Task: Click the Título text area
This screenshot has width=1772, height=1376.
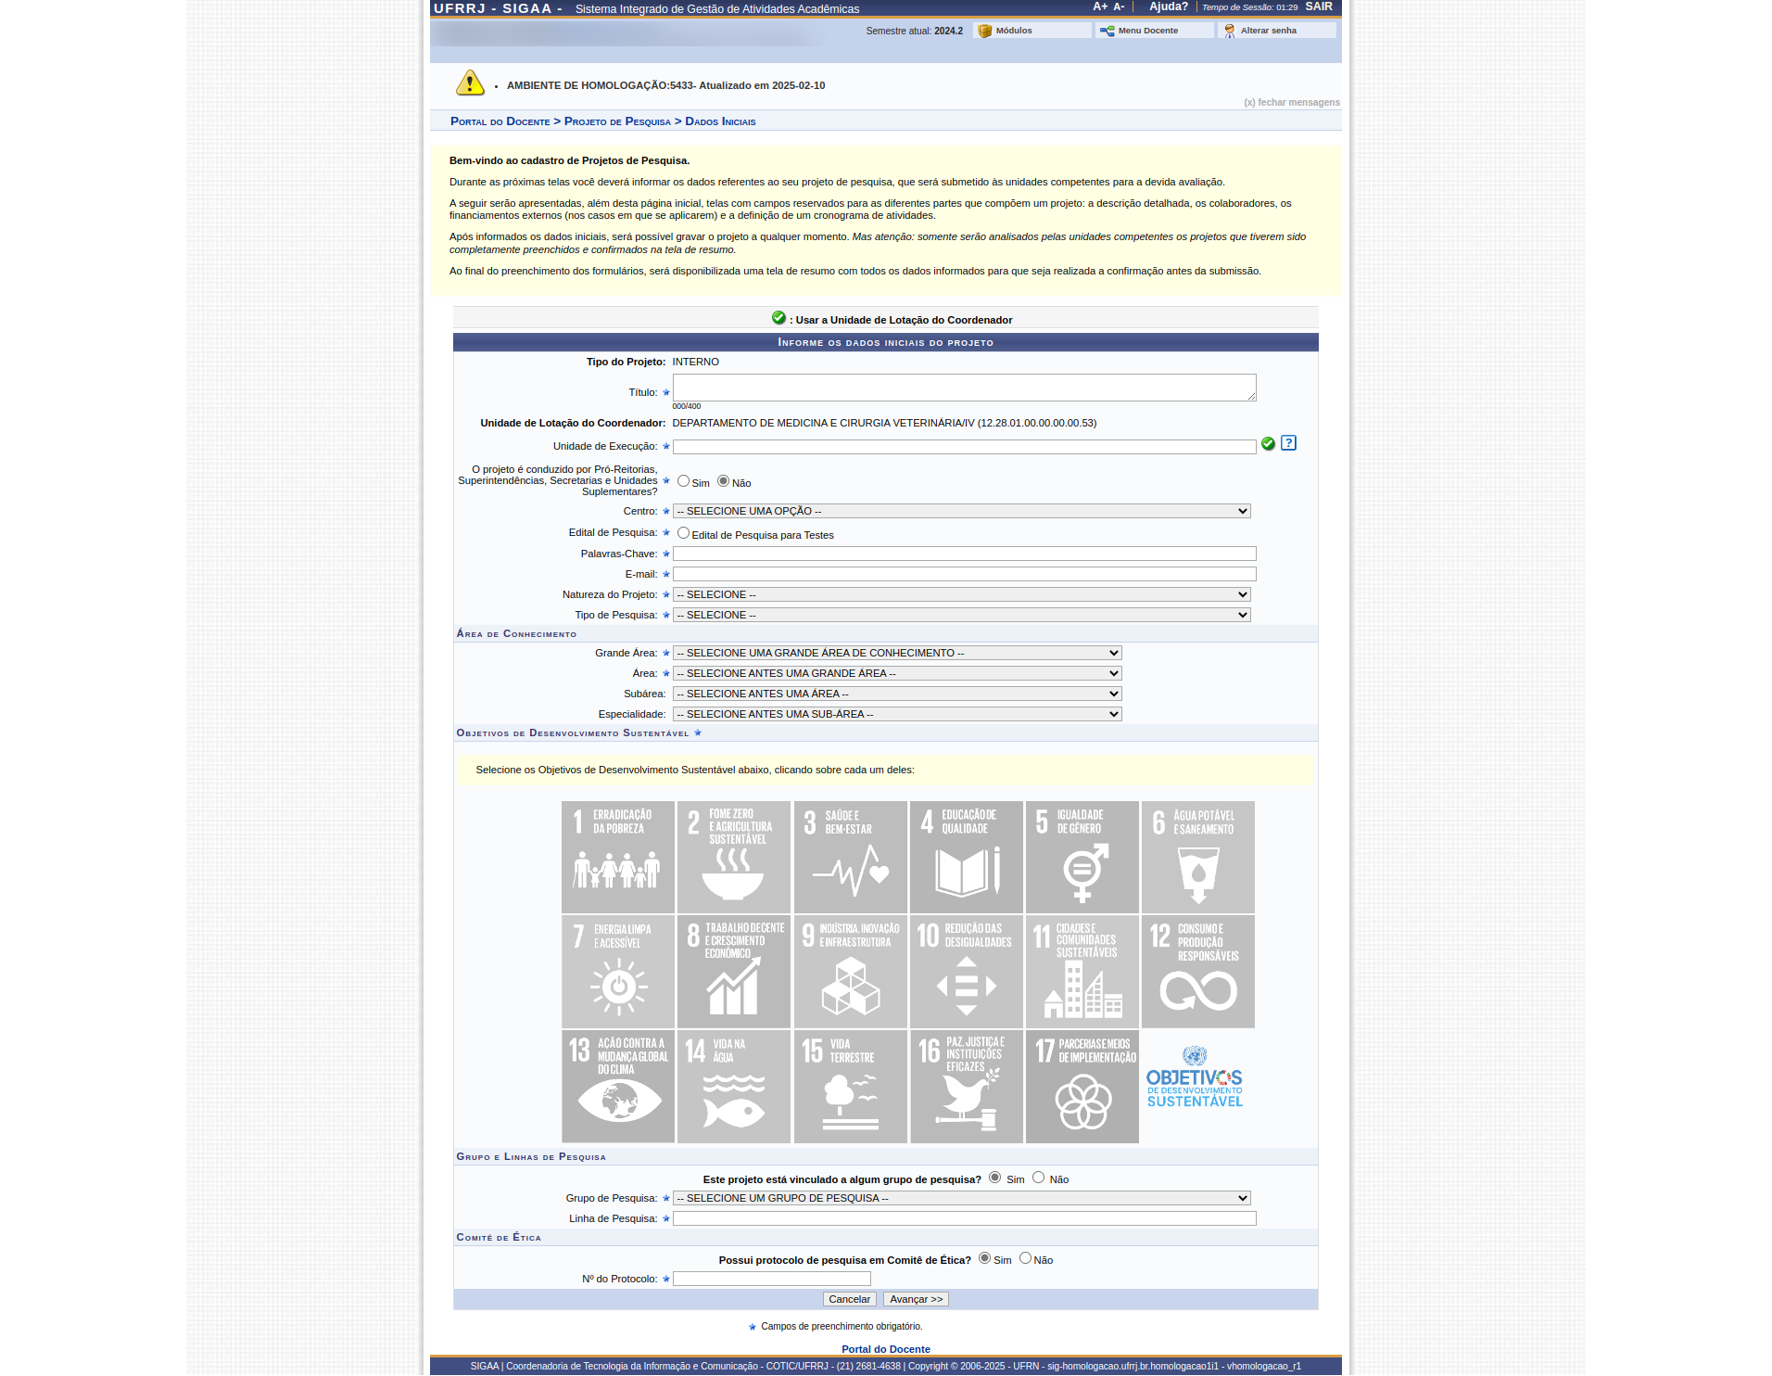Action: coord(964,388)
